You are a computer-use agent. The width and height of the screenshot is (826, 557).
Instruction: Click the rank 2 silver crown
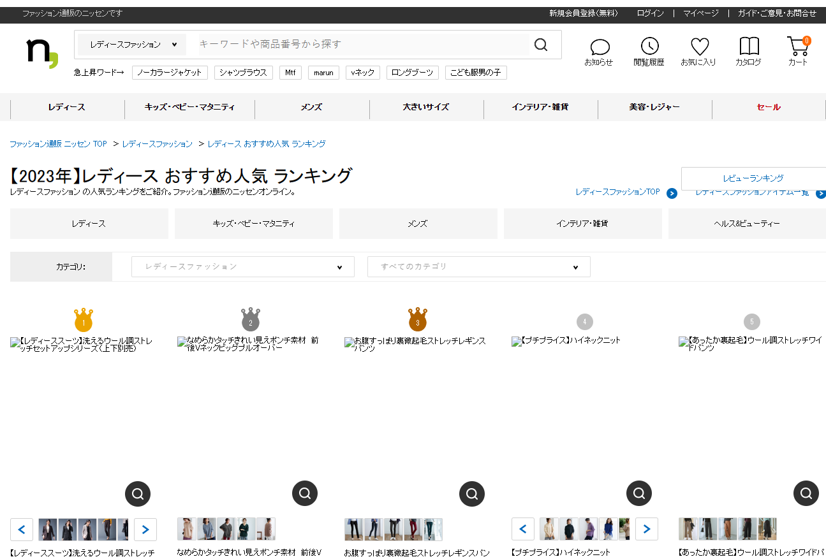[251, 319]
